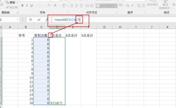The width and height of the screenshot is (176, 108).
Task: Decrease decimal places
Action: point(143,5)
